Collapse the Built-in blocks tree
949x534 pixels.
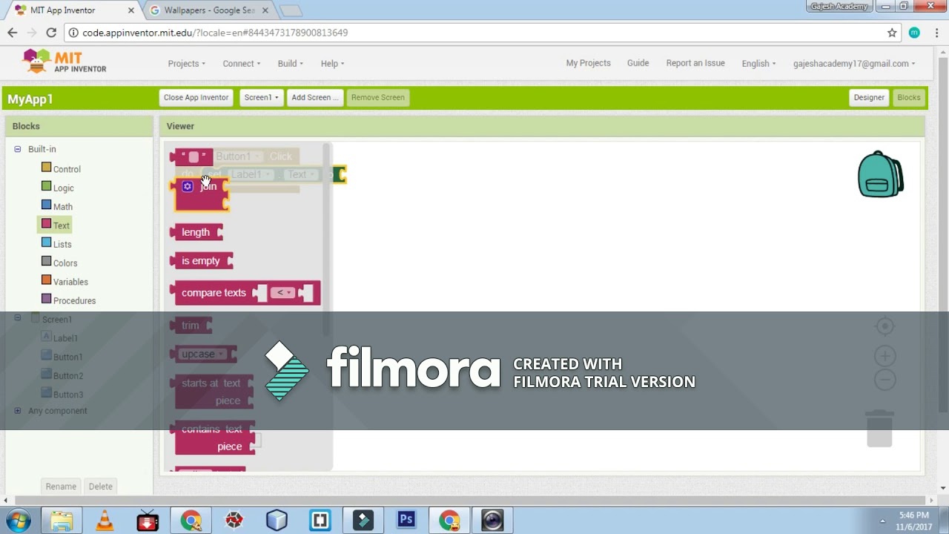[x=18, y=149]
